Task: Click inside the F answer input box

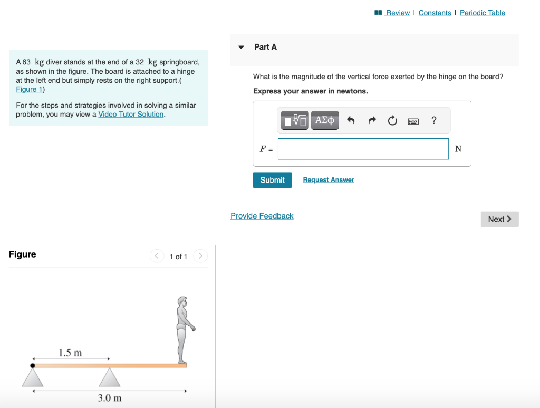Action: (363, 149)
